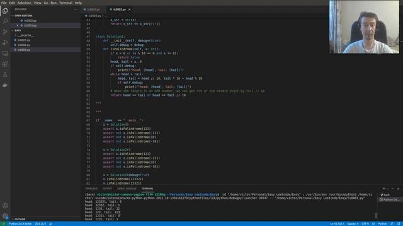
Task: Click 'class Solution2:' line in editor
Action: point(110,36)
